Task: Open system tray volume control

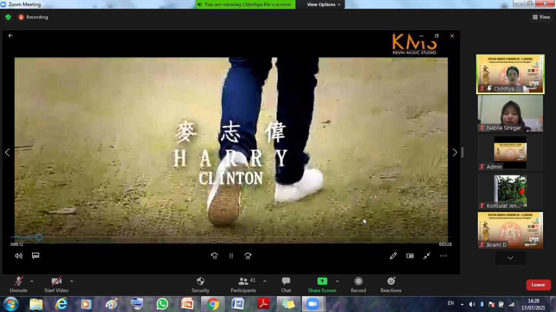Action: click(472, 304)
